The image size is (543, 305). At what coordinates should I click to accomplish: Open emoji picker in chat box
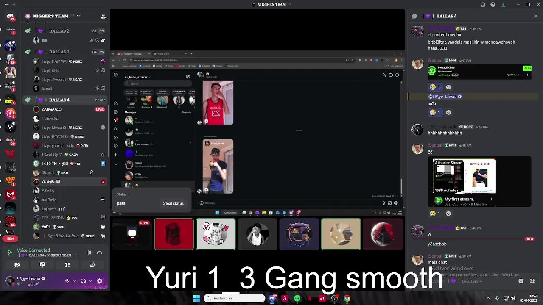pyautogui.click(x=521, y=281)
